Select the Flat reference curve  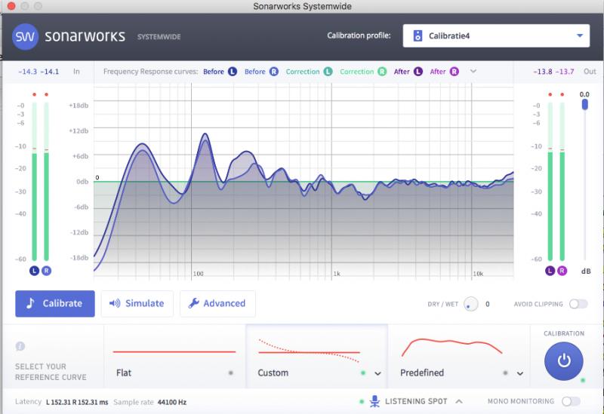175,356
